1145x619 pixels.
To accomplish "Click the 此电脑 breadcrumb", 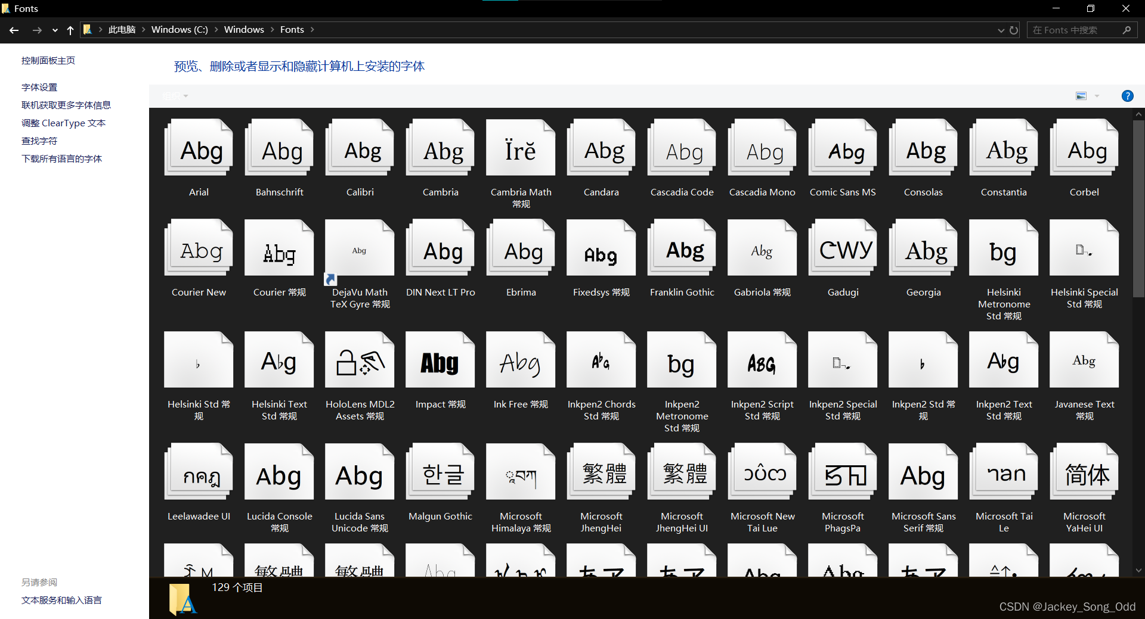I will click(122, 30).
